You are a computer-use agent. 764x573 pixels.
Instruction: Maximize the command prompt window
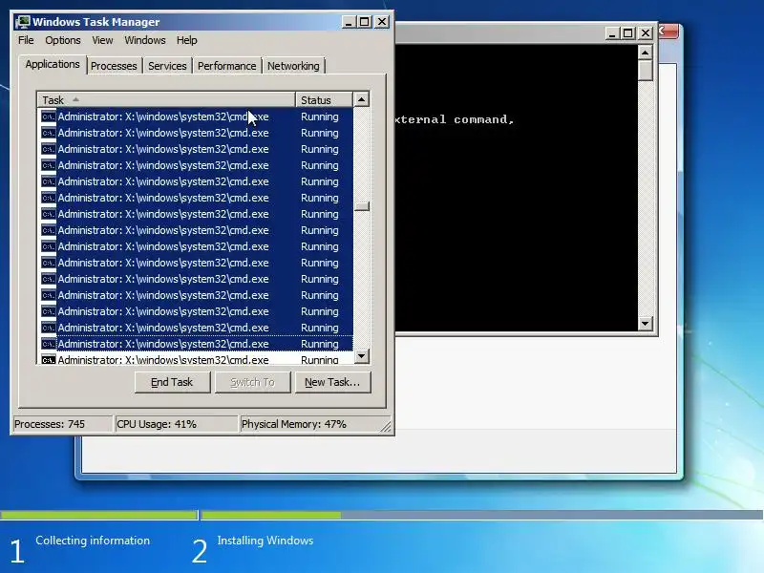click(x=628, y=33)
